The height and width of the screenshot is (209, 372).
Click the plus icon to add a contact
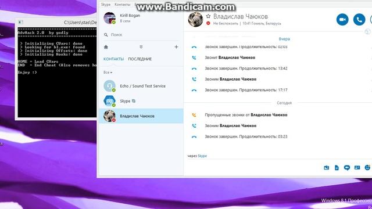point(176,47)
